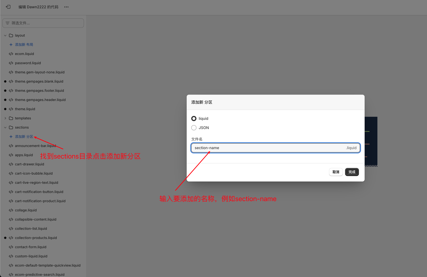The width and height of the screenshot is (427, 277).
Task: Click the 添加新 布局 link
Action: point(24,45)
